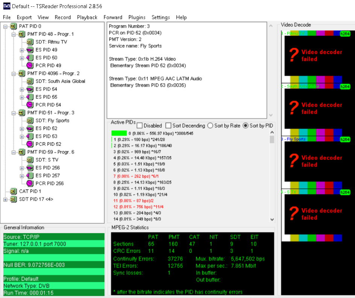This screenshot has height=298, width=355.
Task: Click the SDT PID 17 icon
Action: [13, 199]
